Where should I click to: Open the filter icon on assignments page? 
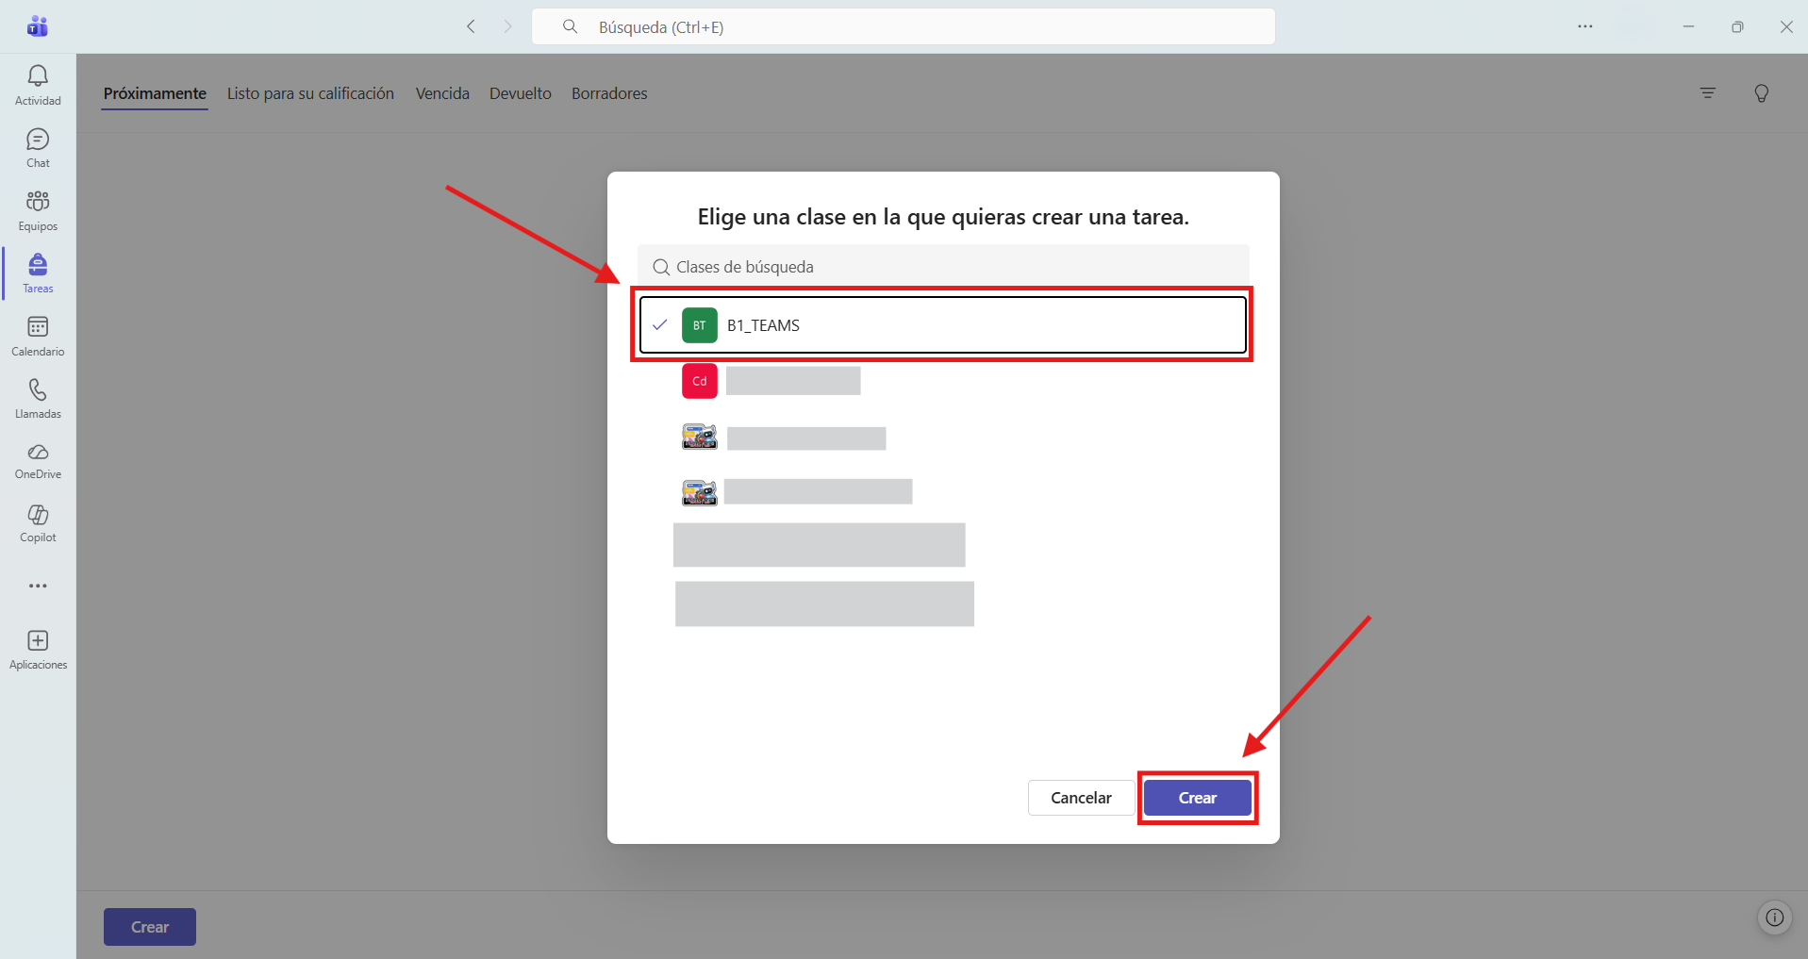[x=1708, y=92]
